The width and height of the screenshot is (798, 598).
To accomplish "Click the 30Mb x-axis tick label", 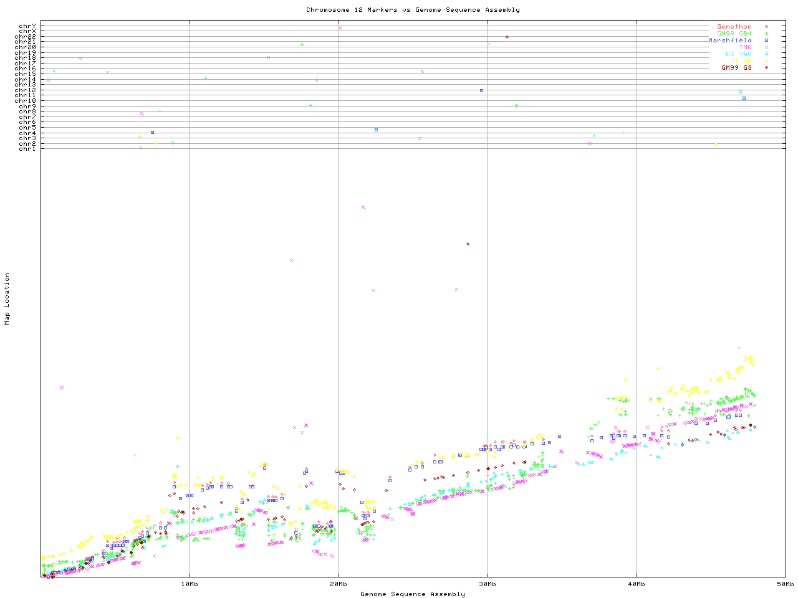I will (x=488, y=584).
